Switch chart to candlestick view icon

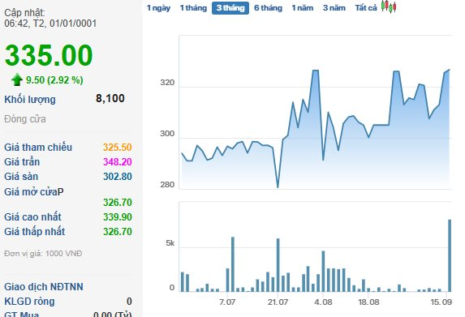tap(389, 6)
